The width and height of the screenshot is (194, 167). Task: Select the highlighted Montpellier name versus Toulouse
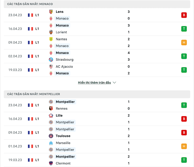(65, 129)
